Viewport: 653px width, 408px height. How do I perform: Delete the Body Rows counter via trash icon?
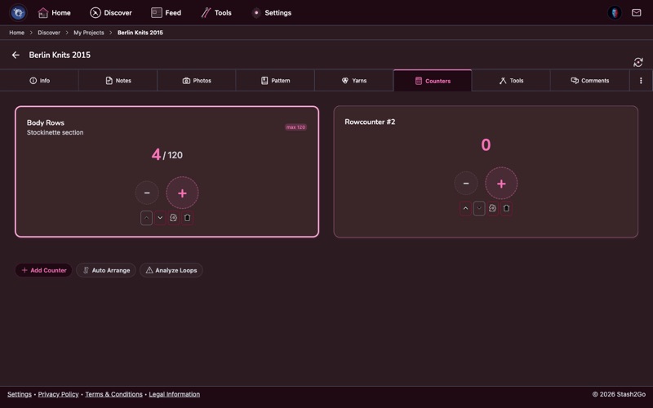pyautogui.click(x=187, y=218)
